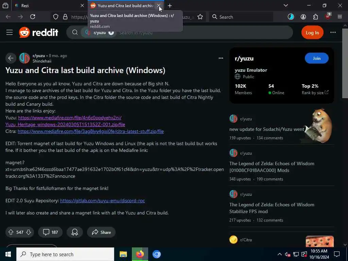
Task: Click taskbar Type here to search
Action: tap(65, 254)
